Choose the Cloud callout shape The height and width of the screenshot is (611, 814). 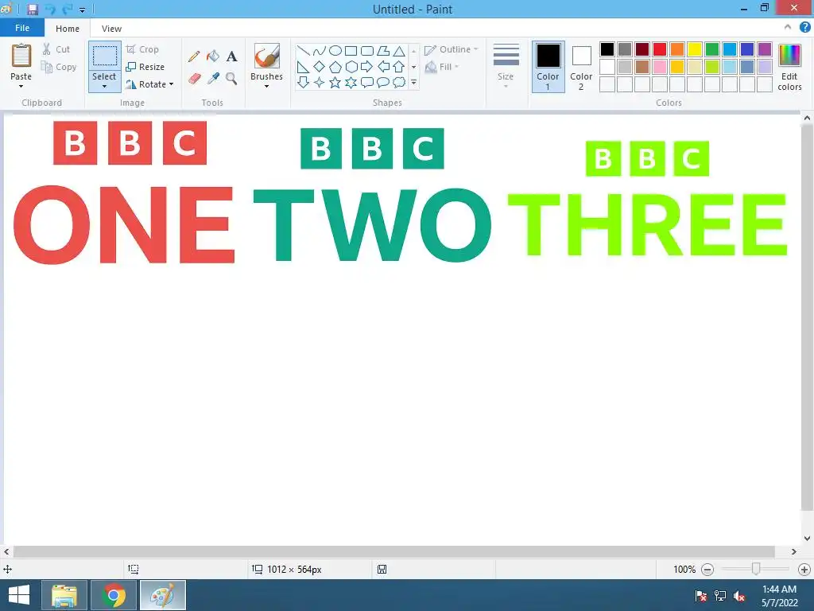tap(399, 82)
